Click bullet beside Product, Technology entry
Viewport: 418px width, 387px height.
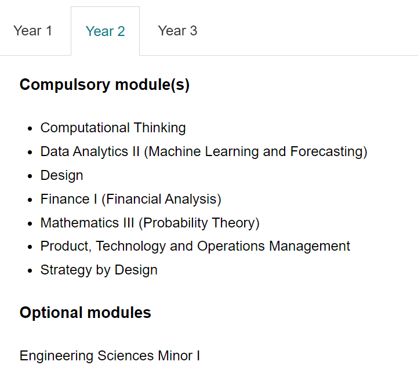click(30, 247)
